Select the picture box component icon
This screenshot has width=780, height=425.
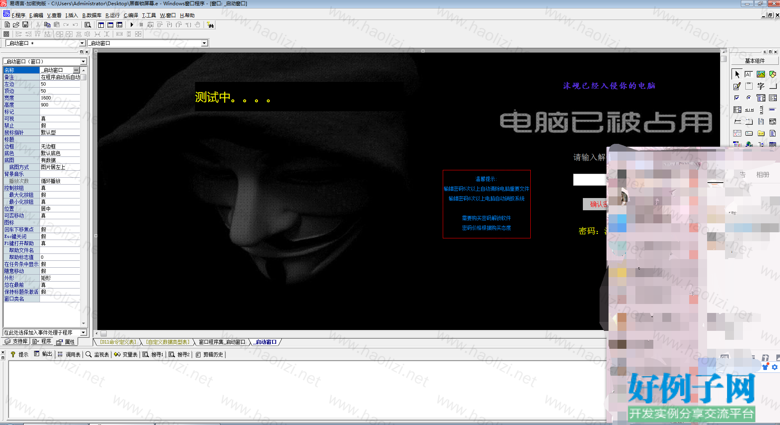[x=761, y=74]
